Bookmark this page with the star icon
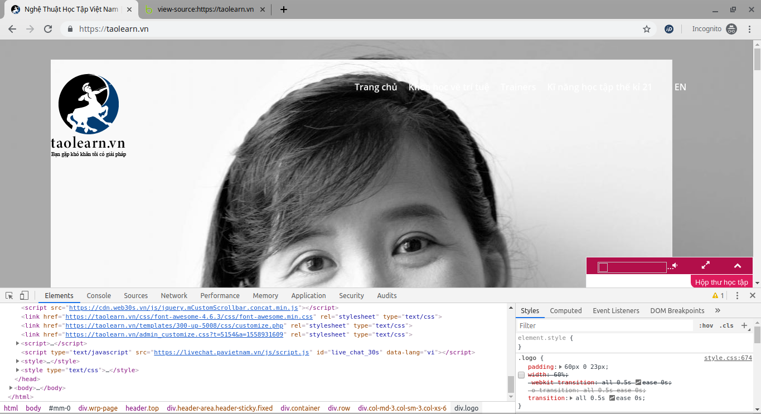Viewport: 761px width, 414px height. point(647,29)
